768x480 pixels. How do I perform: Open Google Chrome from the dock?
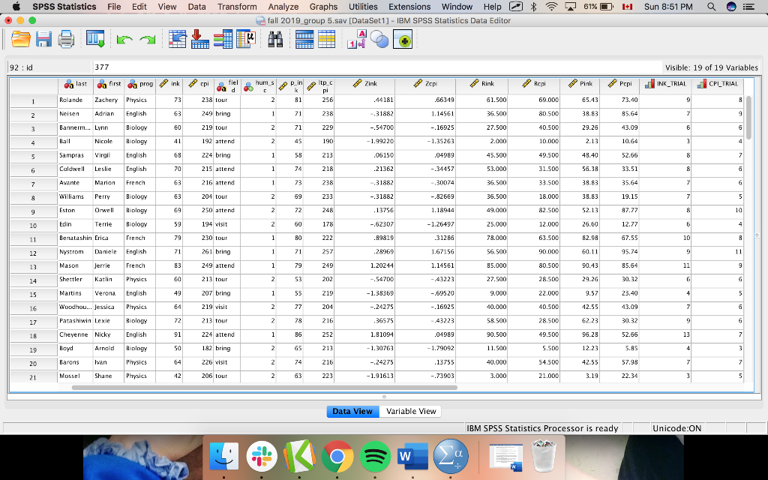click(337, 457)
